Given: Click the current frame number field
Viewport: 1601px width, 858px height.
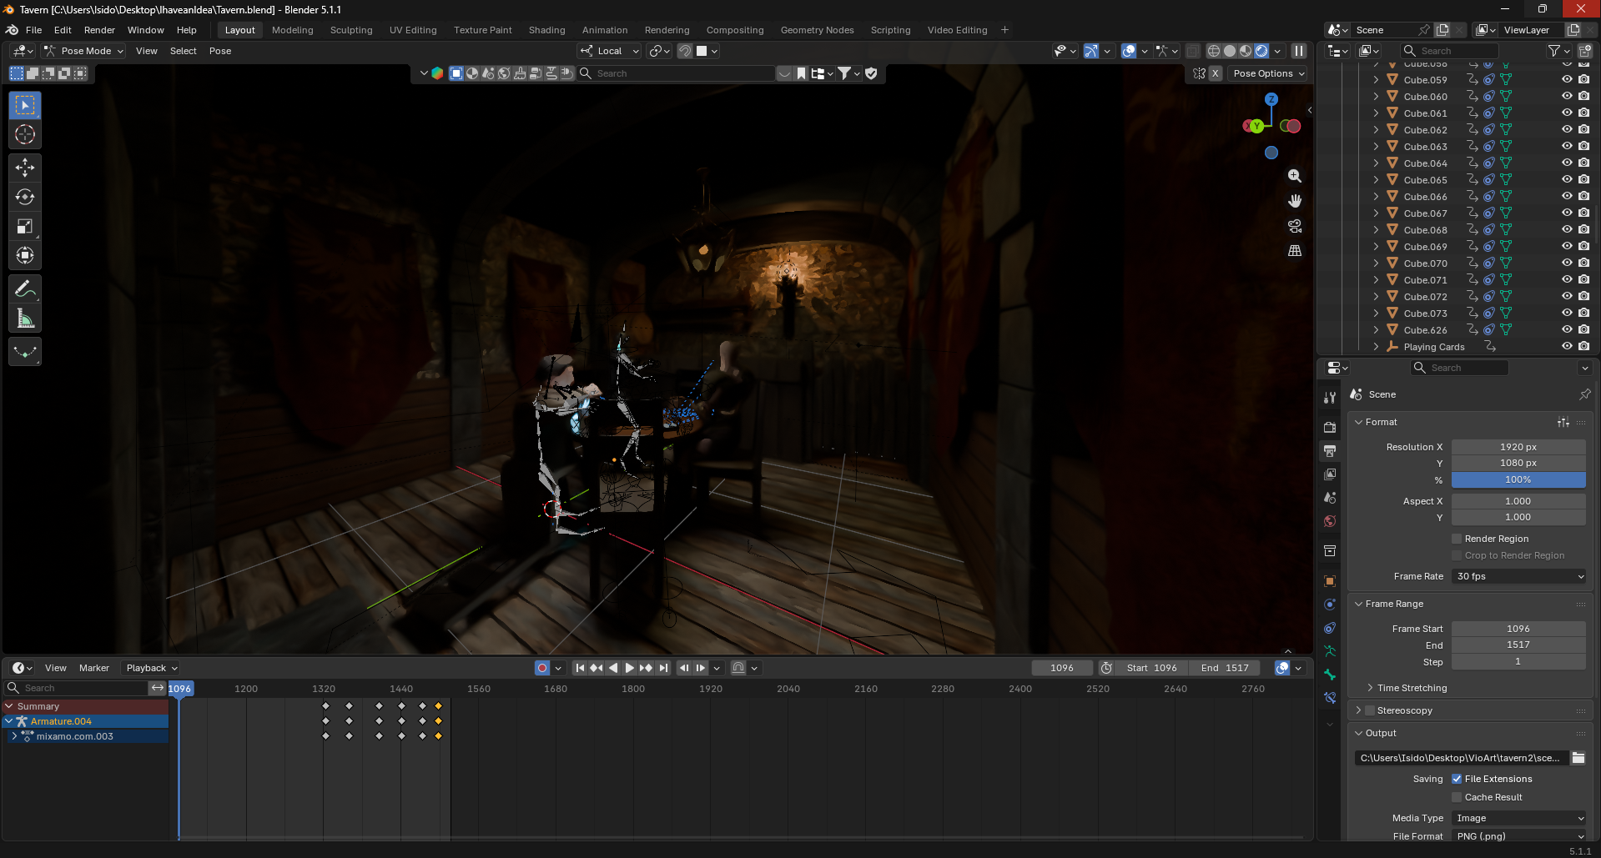Looking at the screenshot, I should 1062,668.
